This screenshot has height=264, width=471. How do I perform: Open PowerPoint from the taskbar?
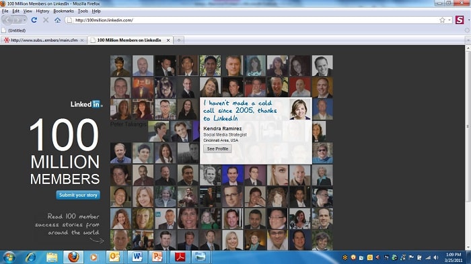pyautogui.click(x=157, y=257)
